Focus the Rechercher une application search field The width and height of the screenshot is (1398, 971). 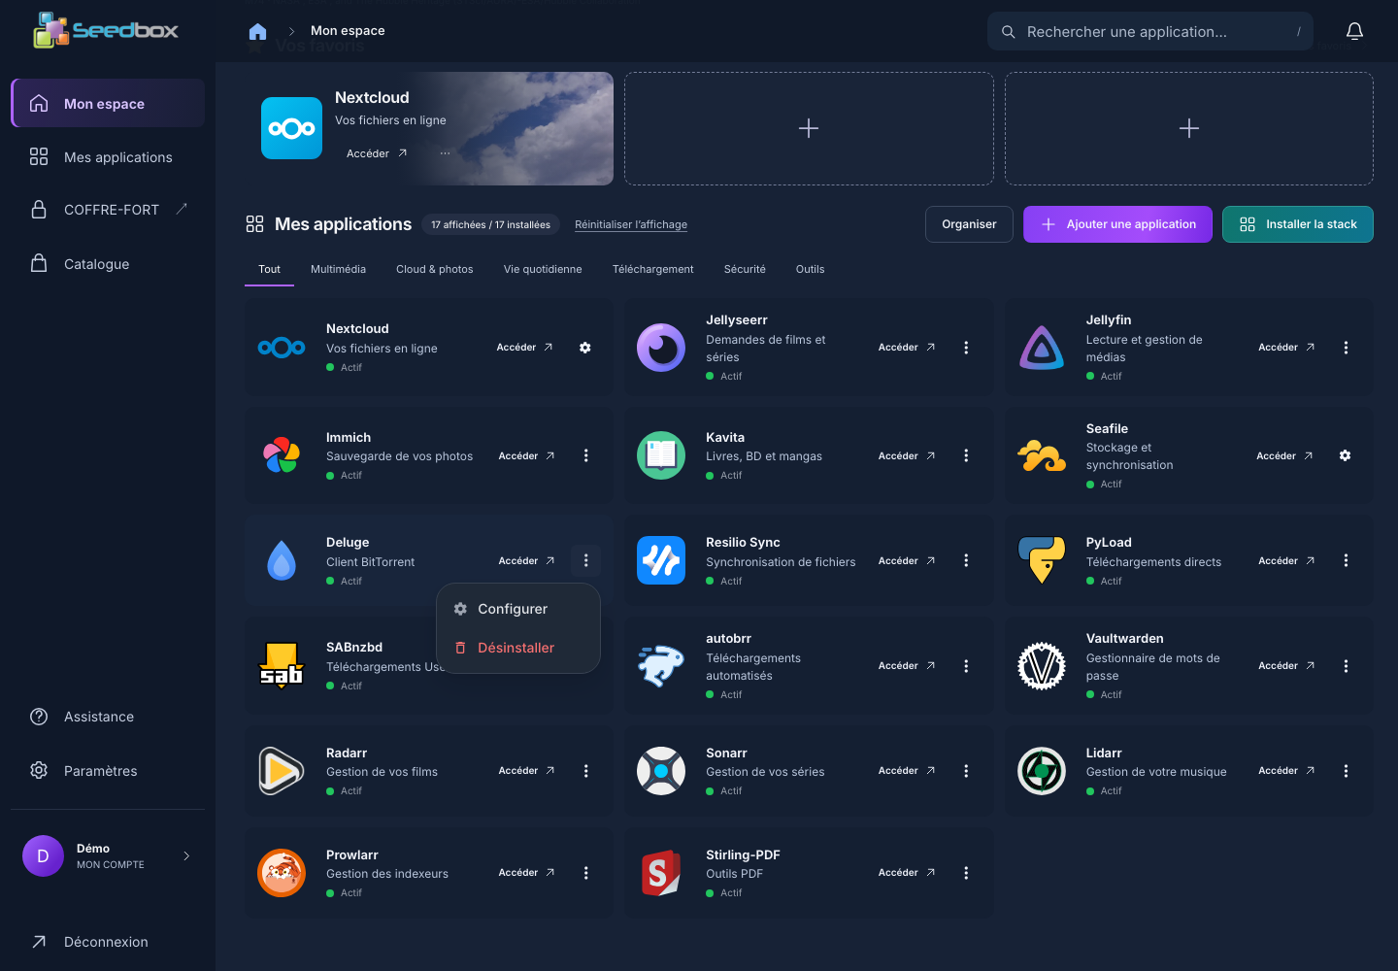pyautogui.click(x=1150, y=31)
